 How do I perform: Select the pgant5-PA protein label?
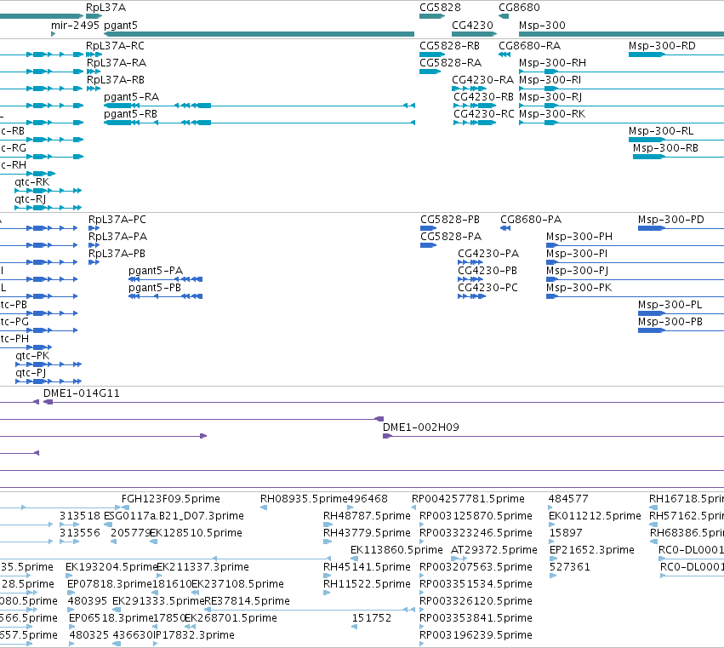coord(156,271)
